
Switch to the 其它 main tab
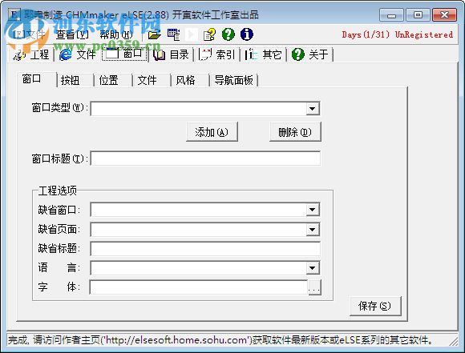pos(264,54)
